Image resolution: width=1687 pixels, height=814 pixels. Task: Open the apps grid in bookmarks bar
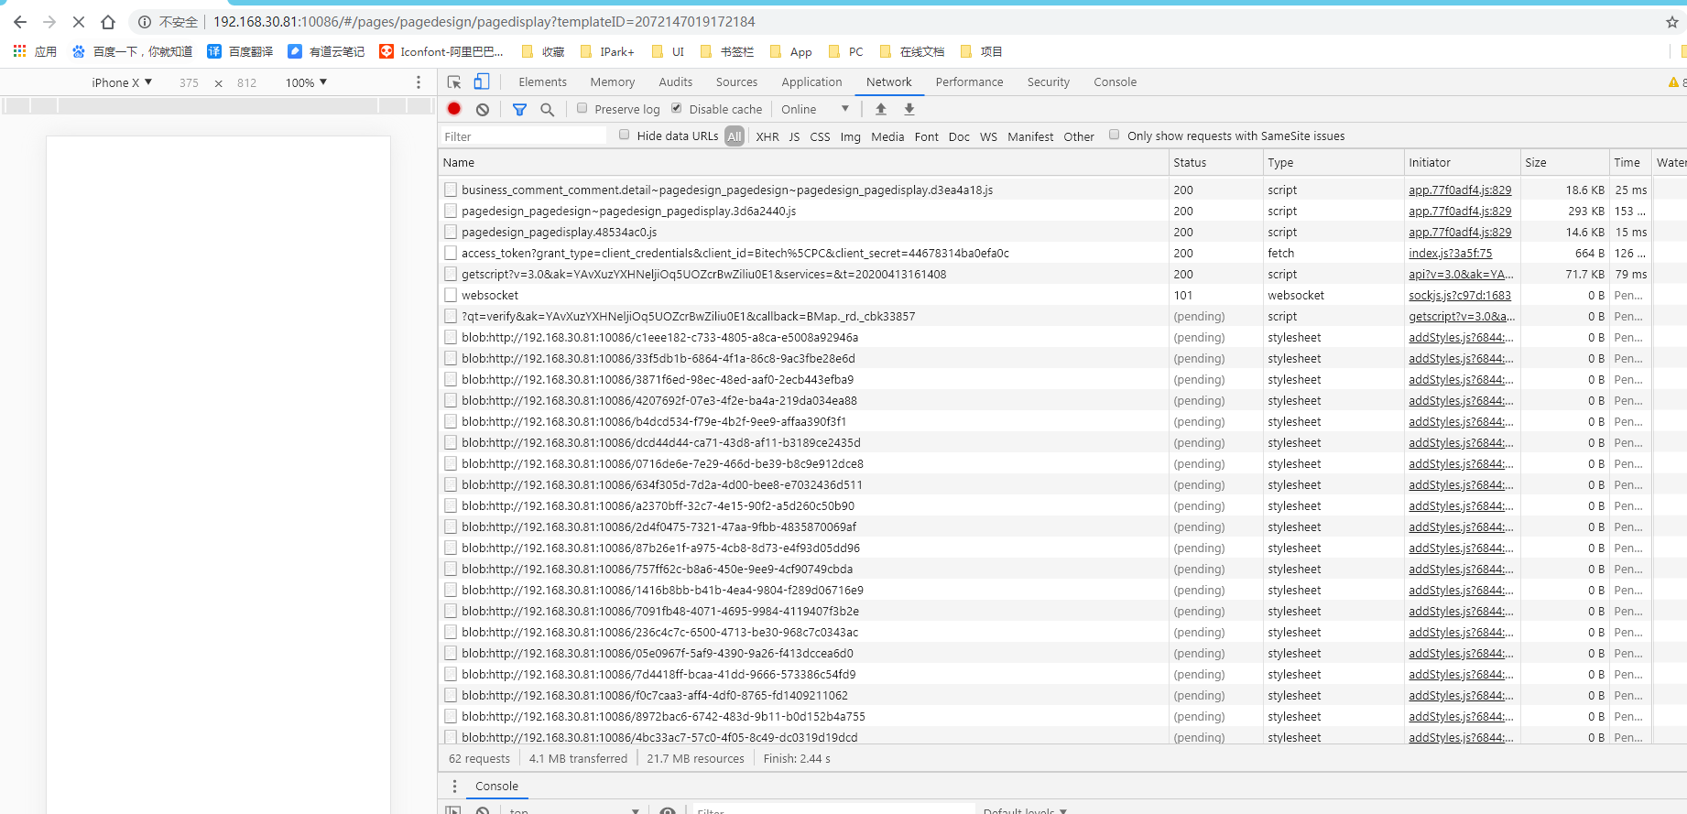pyautogui.click(x=19, y=51)
